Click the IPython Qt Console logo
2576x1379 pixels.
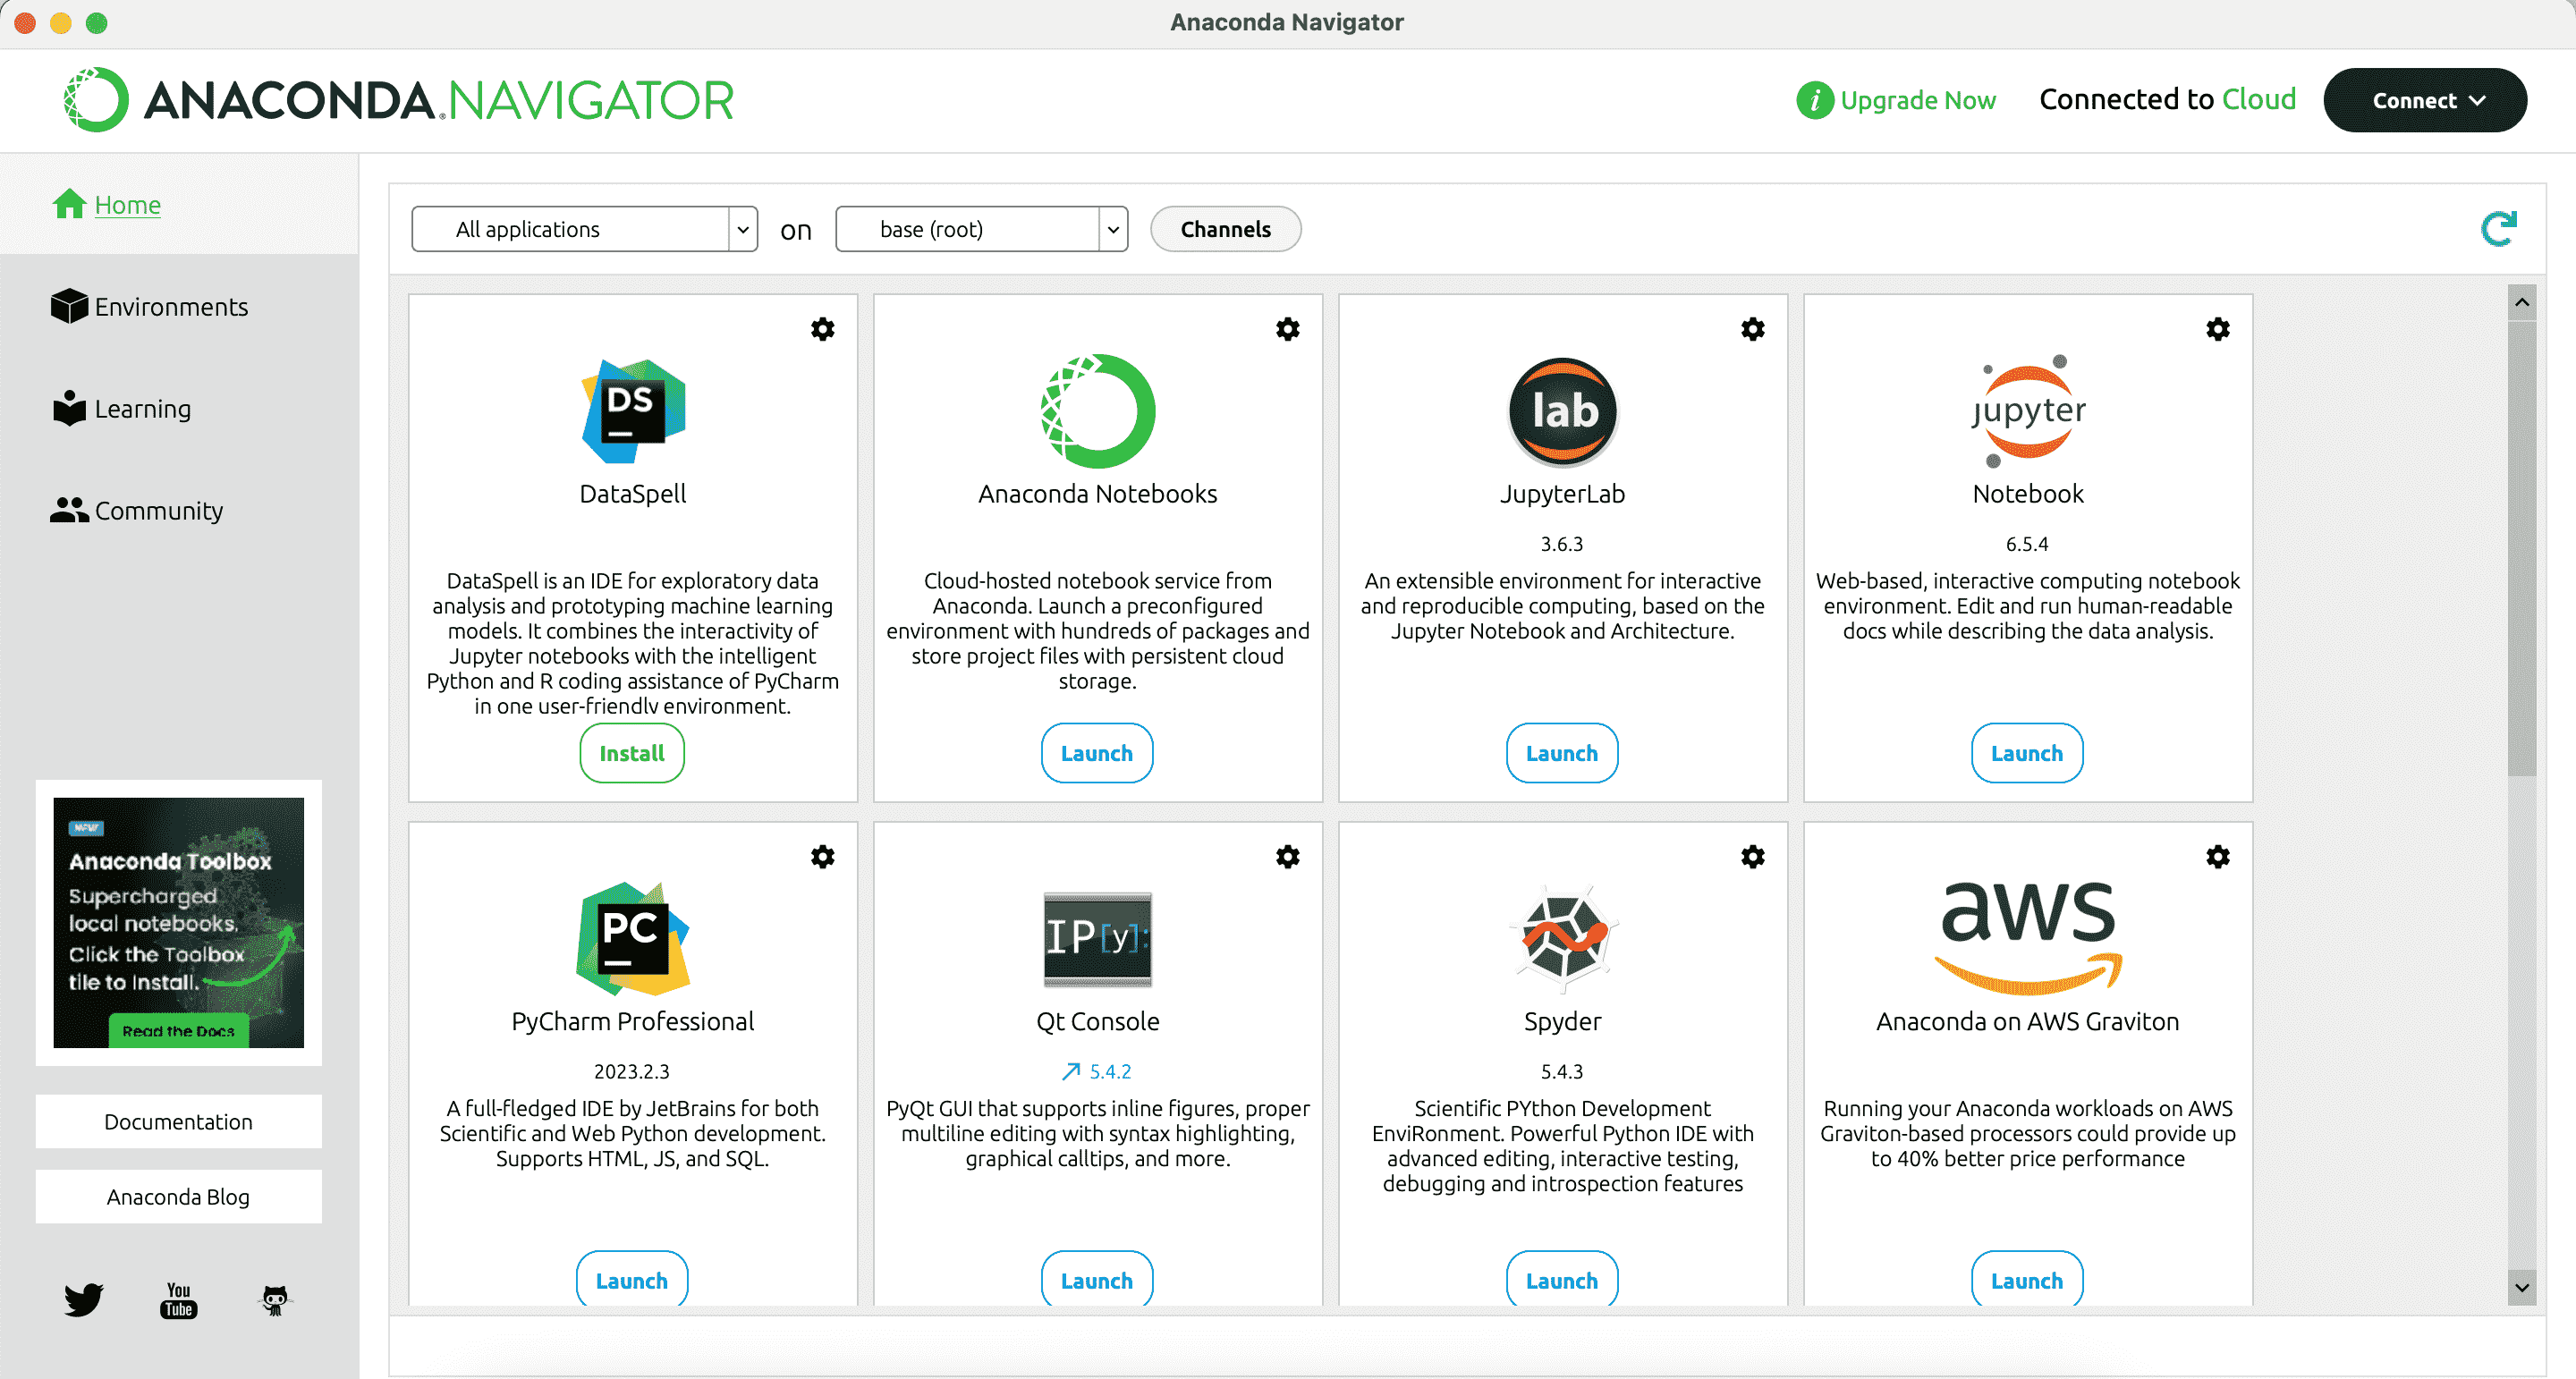(1097, 939)
